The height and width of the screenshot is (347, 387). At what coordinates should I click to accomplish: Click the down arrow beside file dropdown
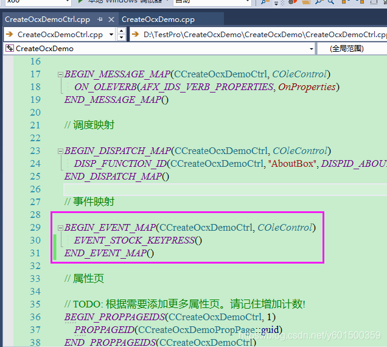[121, 37]
